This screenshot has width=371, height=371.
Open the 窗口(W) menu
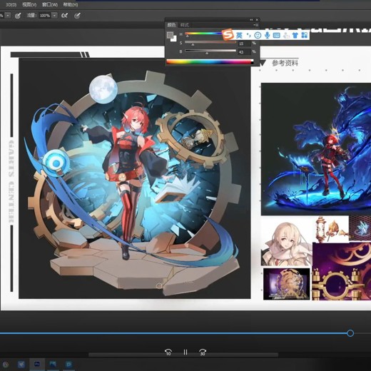click(50, 4)
